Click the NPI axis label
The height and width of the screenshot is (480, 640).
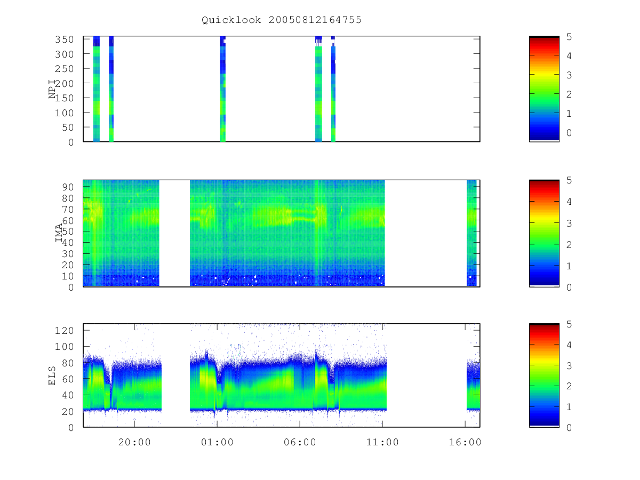(x=52, y=89)
